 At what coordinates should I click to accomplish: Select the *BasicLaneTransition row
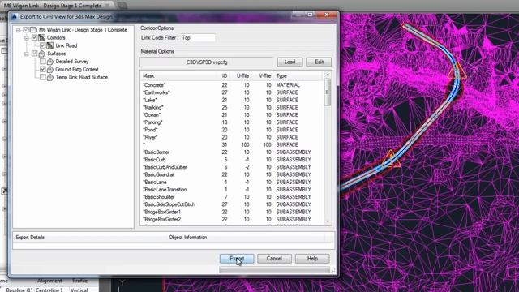[x=233, y=189]
